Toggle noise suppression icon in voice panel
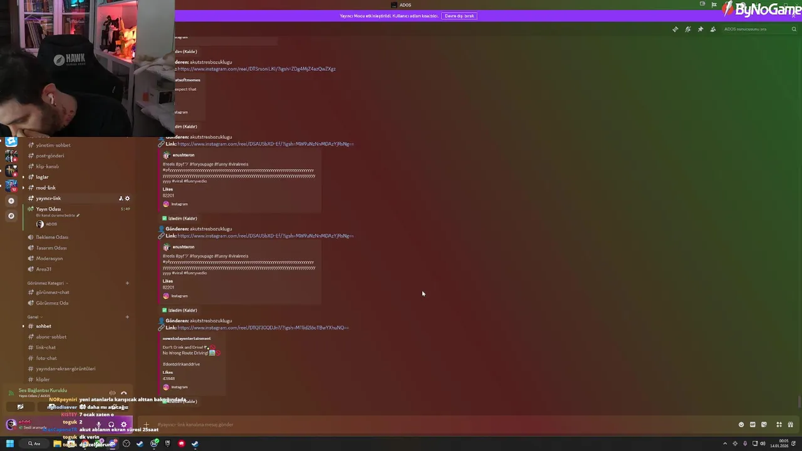The height and width of the screenshot is (451, 802). click(x=112, y=393)
